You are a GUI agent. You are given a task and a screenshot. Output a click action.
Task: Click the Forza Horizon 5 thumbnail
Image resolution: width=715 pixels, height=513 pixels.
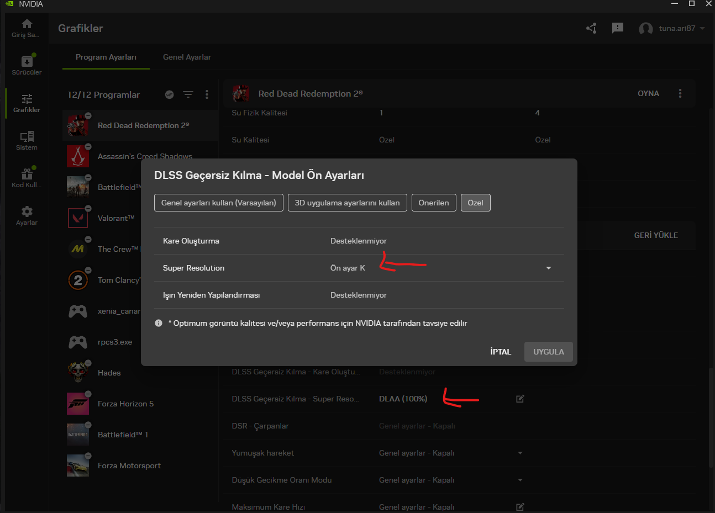click(78, 404)
